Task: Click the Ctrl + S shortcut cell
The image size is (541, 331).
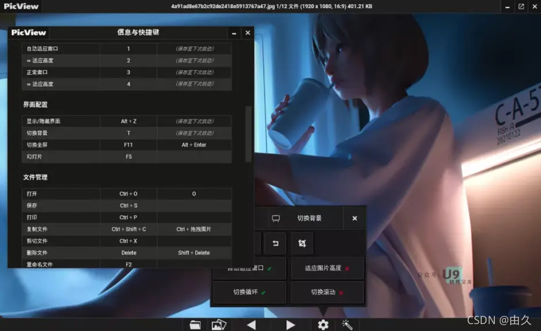Action: [128, 205]
